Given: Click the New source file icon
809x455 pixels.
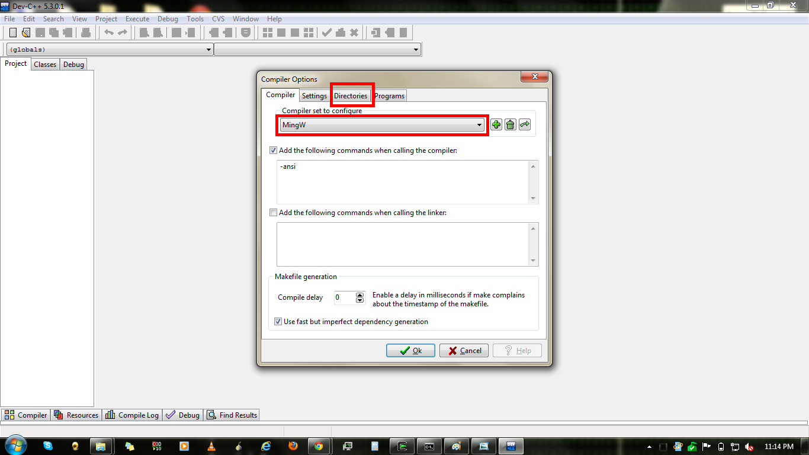Looking at the screenshot, I should [x=13, y=33].
